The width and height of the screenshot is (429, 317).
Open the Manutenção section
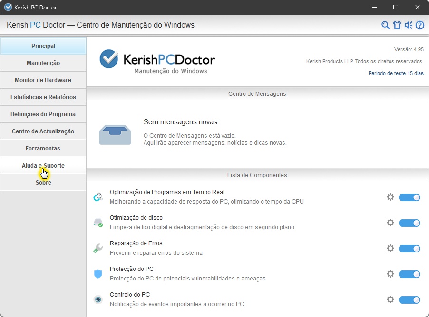click(x=43, y=63)
